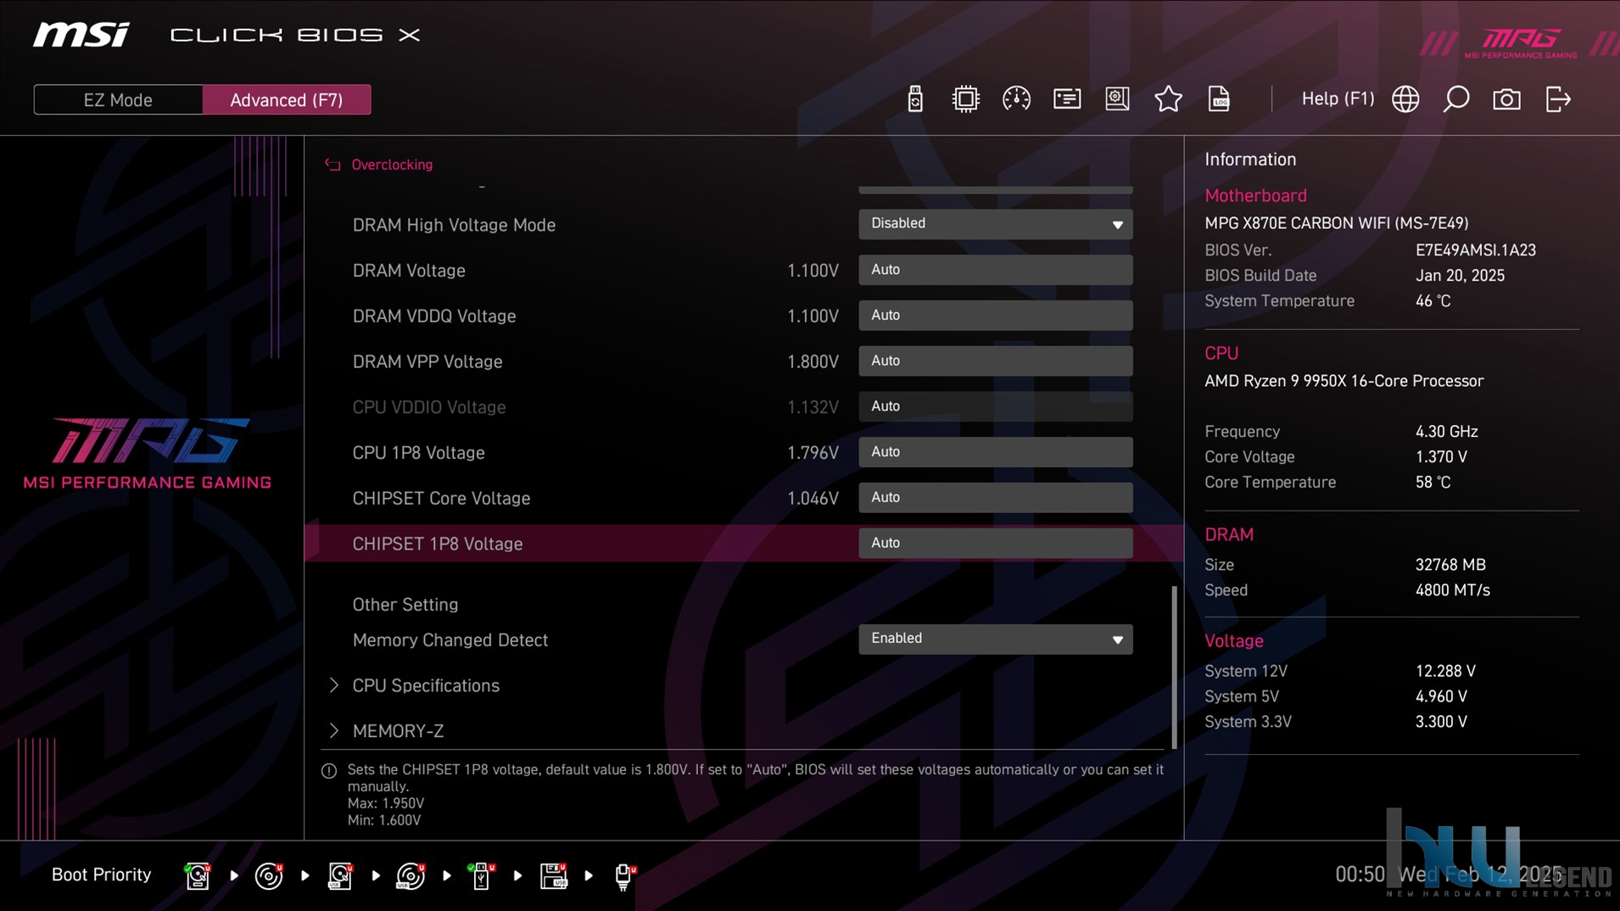Viewport: 1620px width, 911px height.
Task: Select the DRAM Voltage row label
Action: pos(409,271)
